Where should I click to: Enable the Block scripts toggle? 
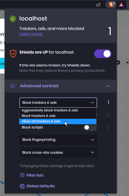pyautogui.click(x=90, y=127)
